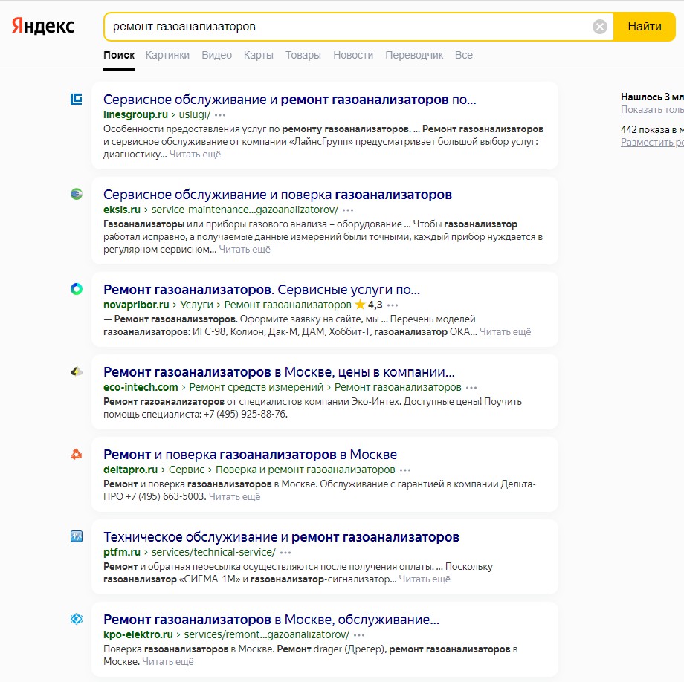Click the deltapro.ru domain link
The width and height of the screenshot is (684, 682).
(x=130, y=470)
